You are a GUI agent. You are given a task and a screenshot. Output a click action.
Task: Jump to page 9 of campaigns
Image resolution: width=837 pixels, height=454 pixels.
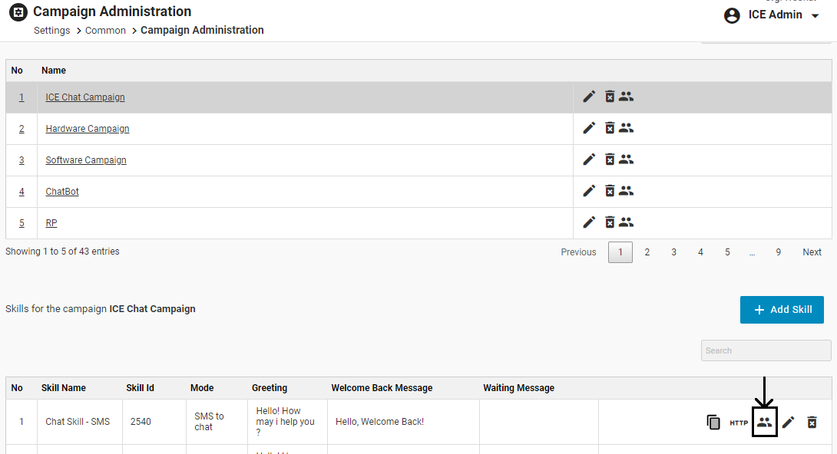(778, 252)
